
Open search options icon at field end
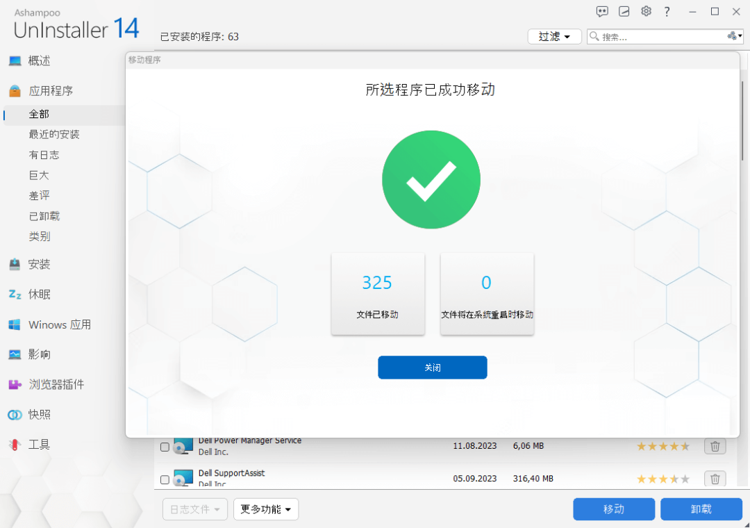coord(734,36)
